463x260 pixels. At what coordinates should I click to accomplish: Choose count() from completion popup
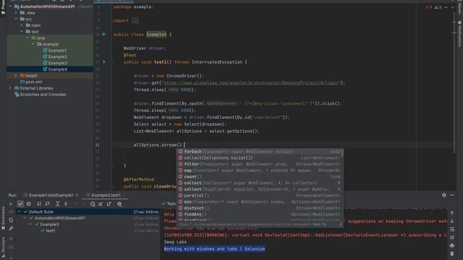point(260,176)
